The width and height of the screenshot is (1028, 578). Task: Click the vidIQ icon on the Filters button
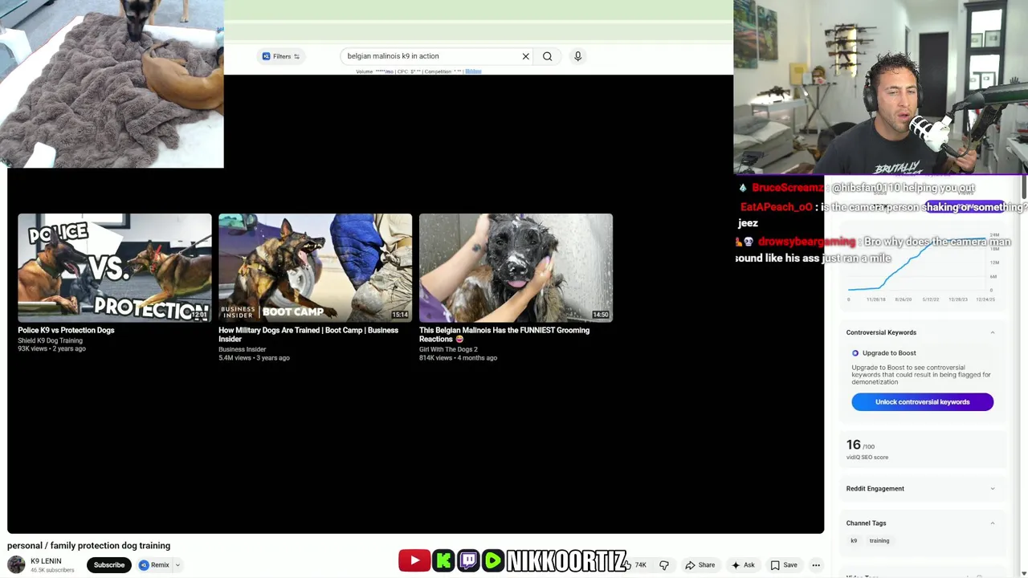pyautogui.click(x=266, y=56)
